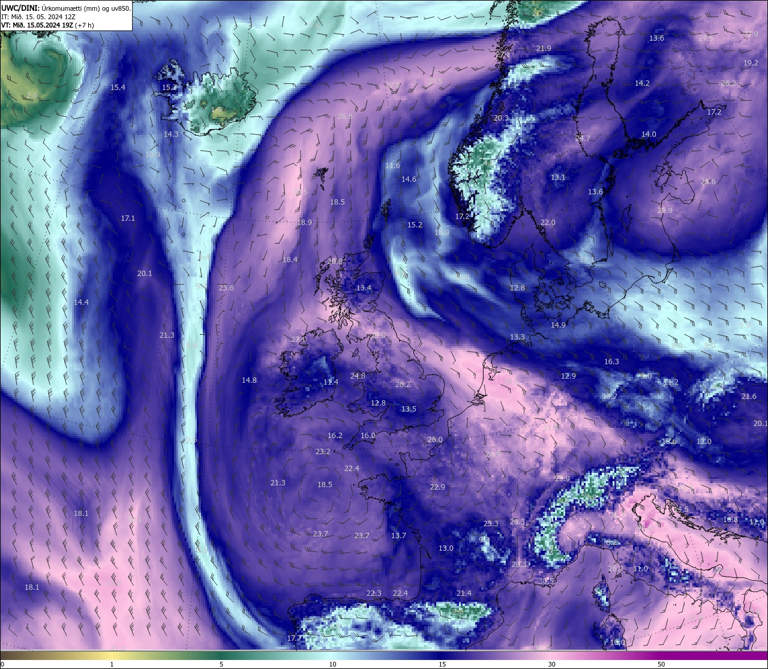Click the 22.0 value over Sweden

tap(548, 223)
